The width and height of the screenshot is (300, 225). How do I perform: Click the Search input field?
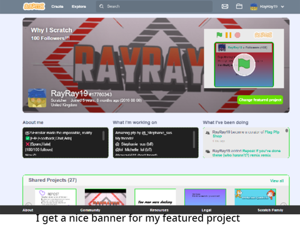[x=154, y=6]
